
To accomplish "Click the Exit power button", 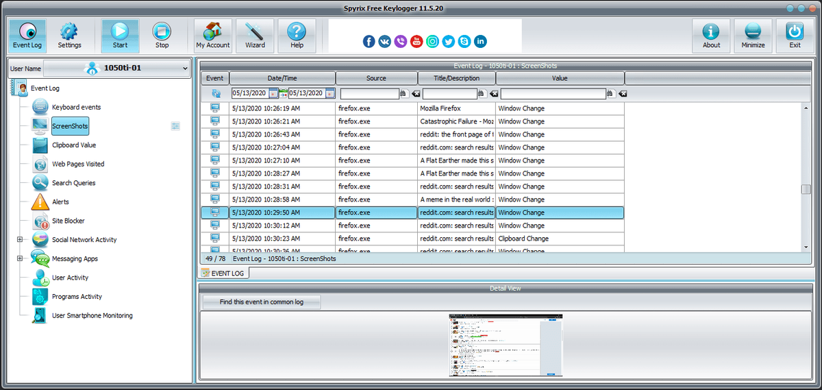I will (x=795, y=36).
